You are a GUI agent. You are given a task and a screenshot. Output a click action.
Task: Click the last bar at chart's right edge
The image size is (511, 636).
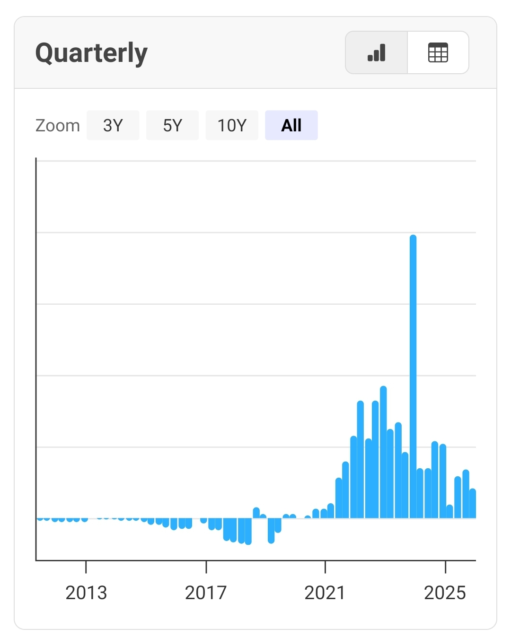click(473, 504)
